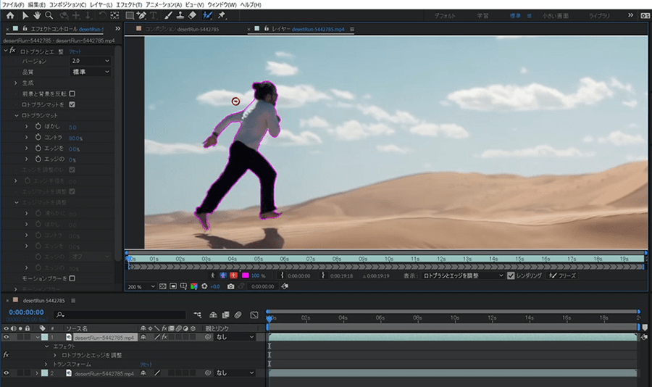
Task: Click the Home icon in the toolbar
Action: 10,14
